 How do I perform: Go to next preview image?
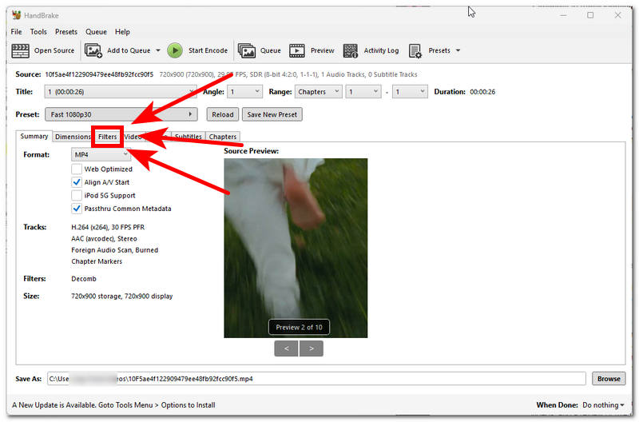(x=311, y=348)
